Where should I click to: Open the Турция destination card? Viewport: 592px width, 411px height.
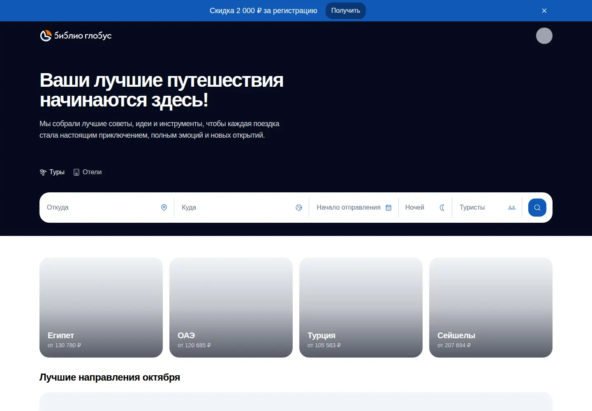click(x=361, y=307)
